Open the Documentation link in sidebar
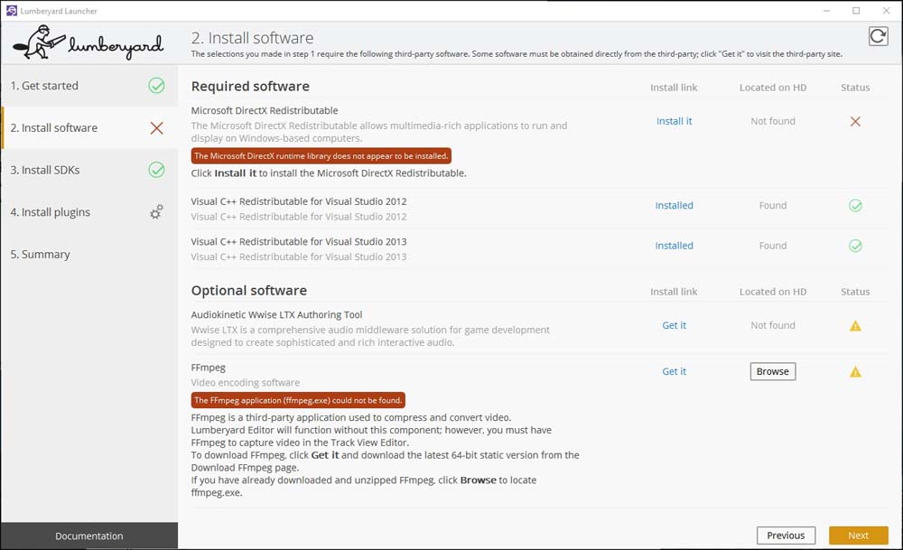The width and height of the screenshot is (903, 550). pos(89,536)
